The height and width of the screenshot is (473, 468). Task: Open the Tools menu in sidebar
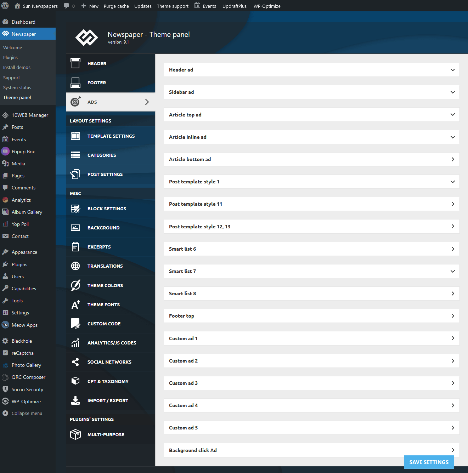[28, 301]
